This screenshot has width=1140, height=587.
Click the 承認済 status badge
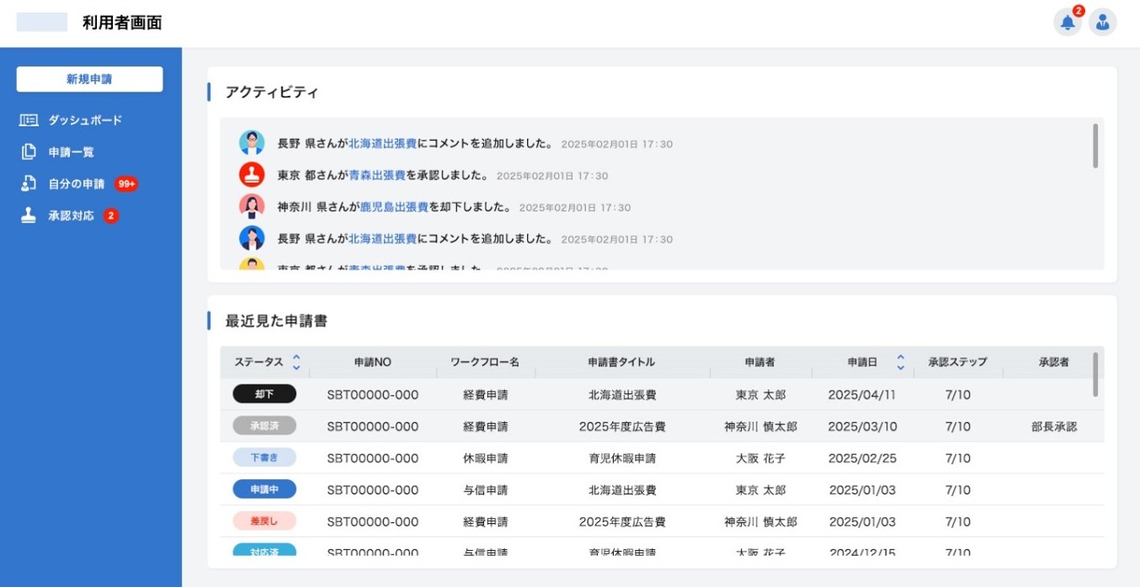(264, 426)
